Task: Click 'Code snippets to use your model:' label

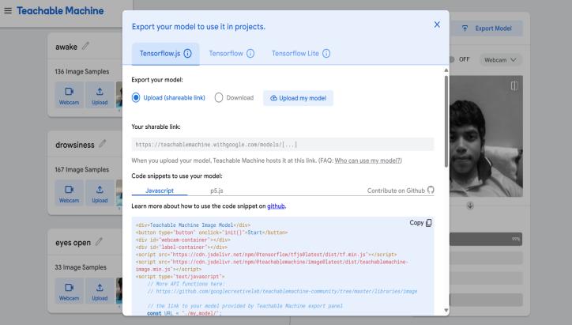Action: [177, 176]
